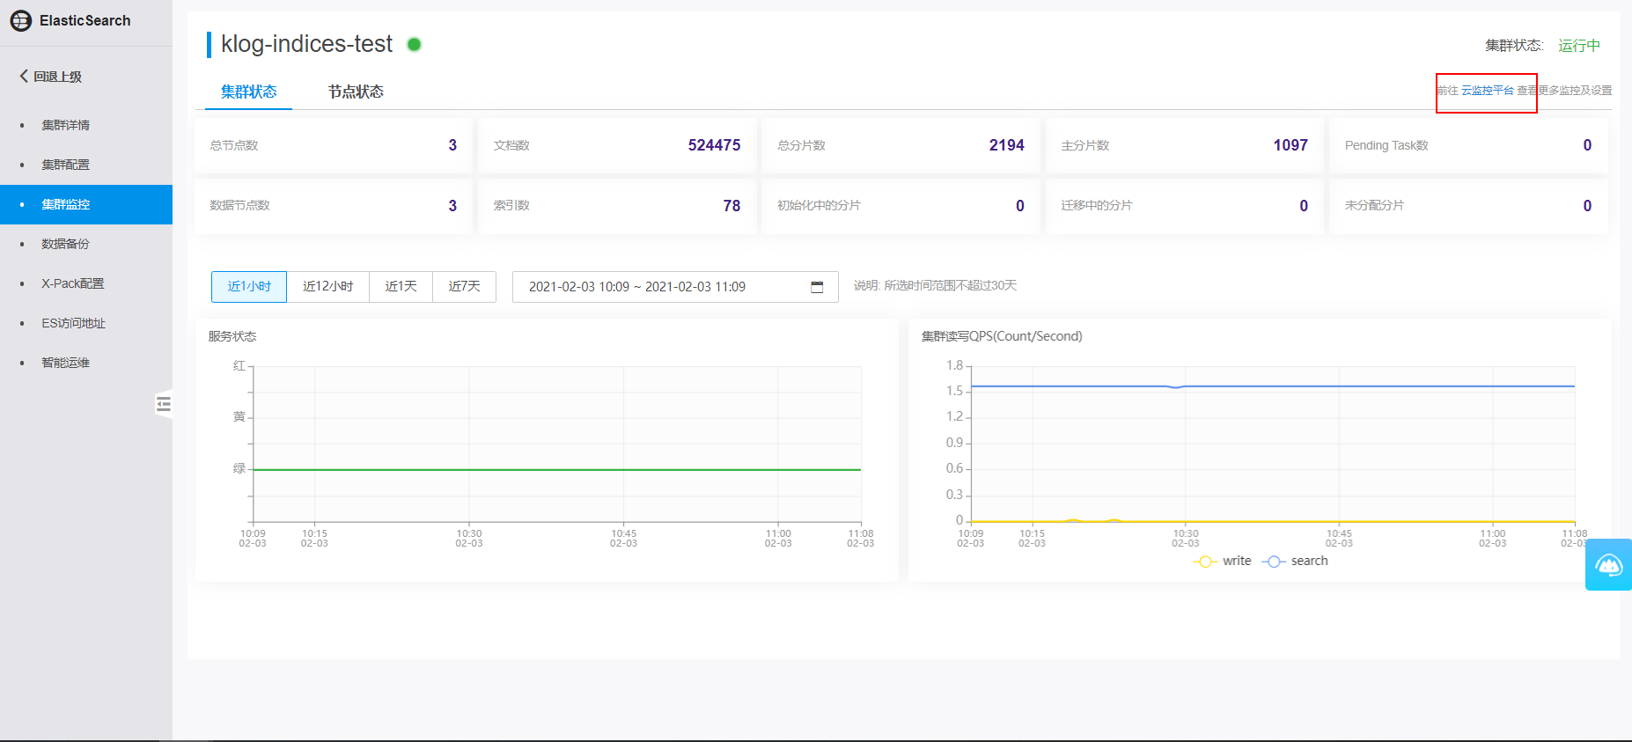
Task: Collapse the sidebar with the handle icon
Action: coord(164,404)
